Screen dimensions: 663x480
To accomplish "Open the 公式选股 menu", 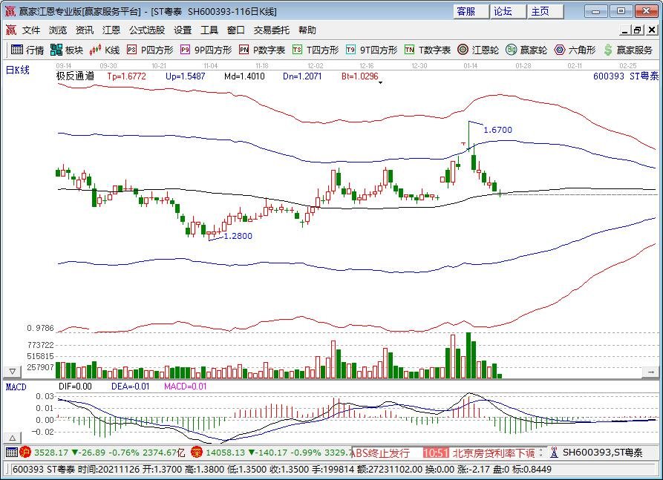I will tap(147, 30).
